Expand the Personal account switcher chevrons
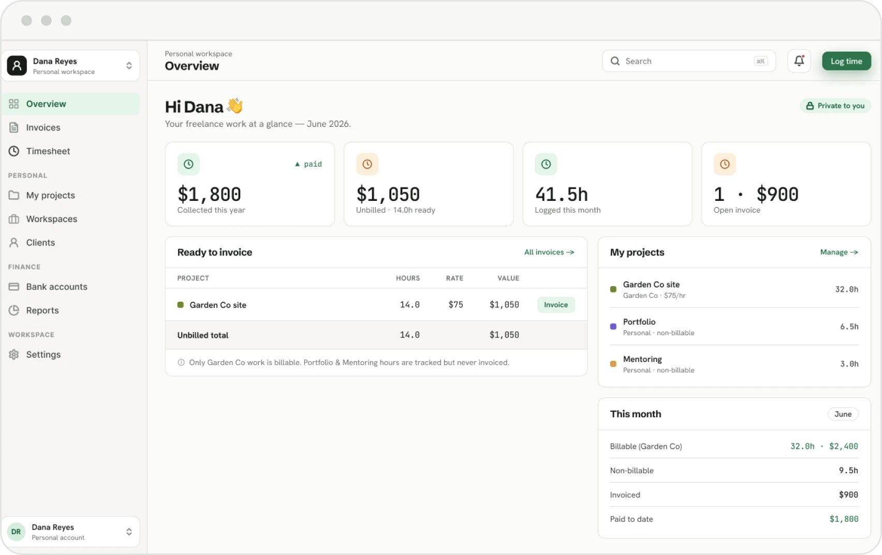 (129, 532)
